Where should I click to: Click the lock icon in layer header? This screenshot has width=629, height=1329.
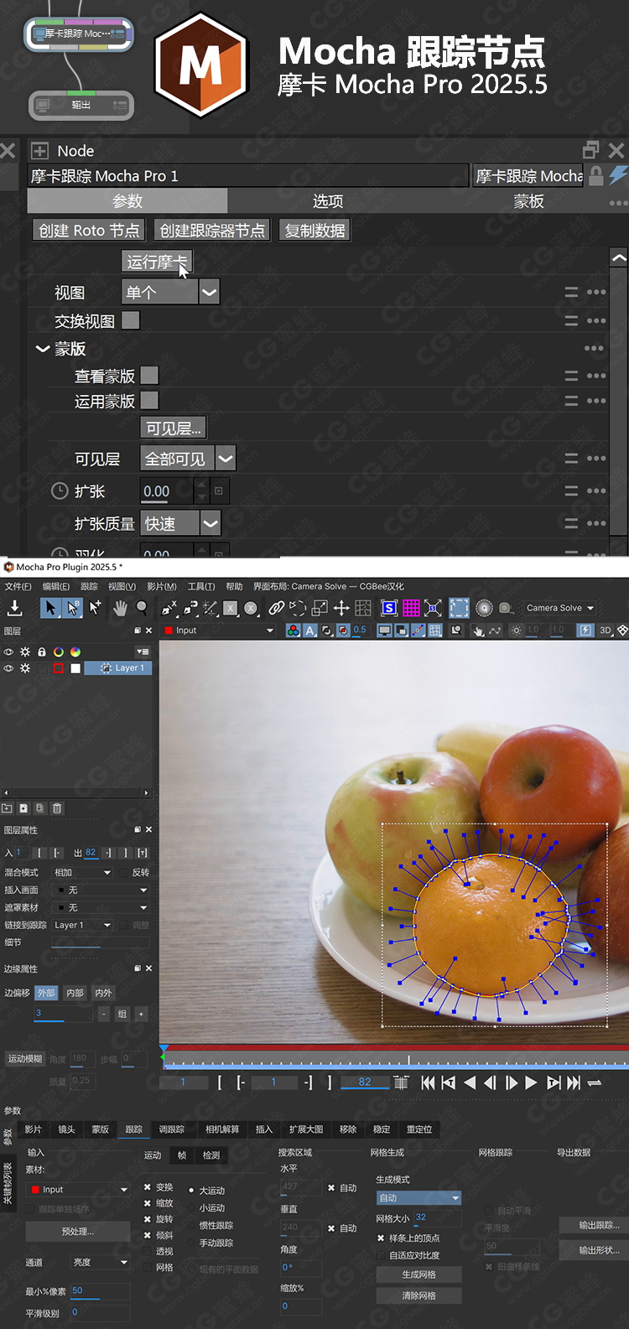[x=41, y=652]
